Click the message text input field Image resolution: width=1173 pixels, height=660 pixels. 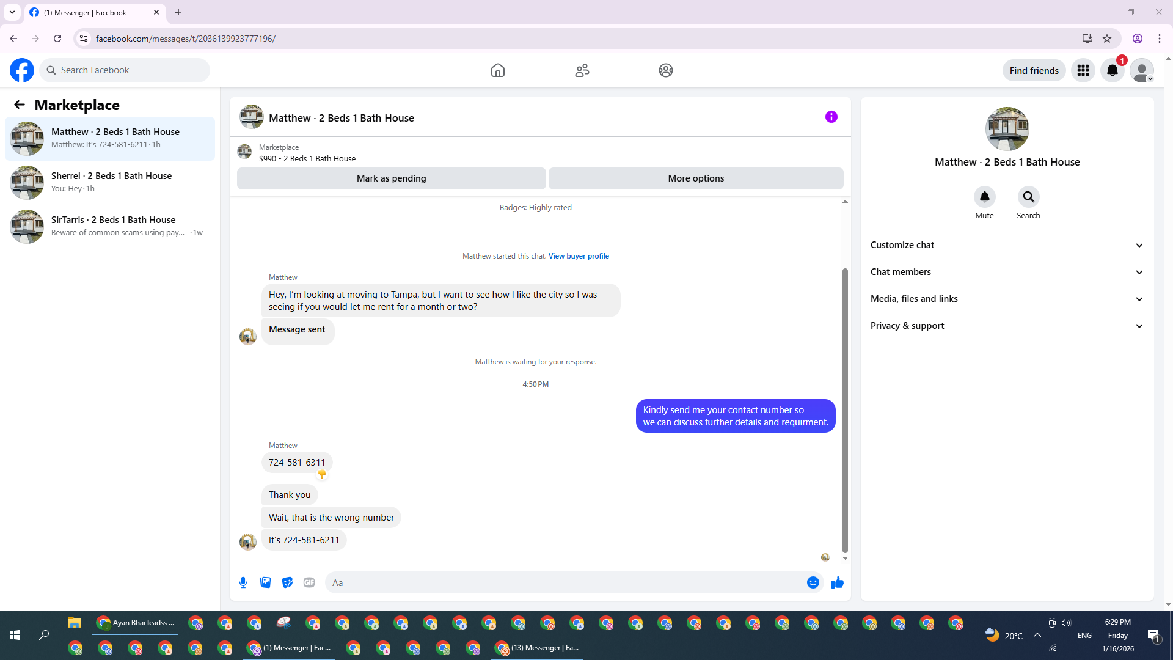[565, 582]
